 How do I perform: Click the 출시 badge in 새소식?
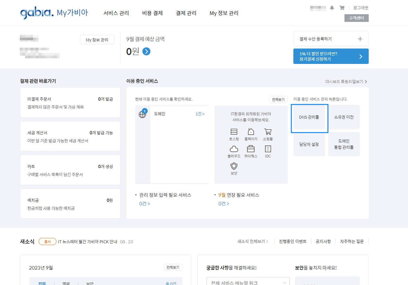click(48, 241)
